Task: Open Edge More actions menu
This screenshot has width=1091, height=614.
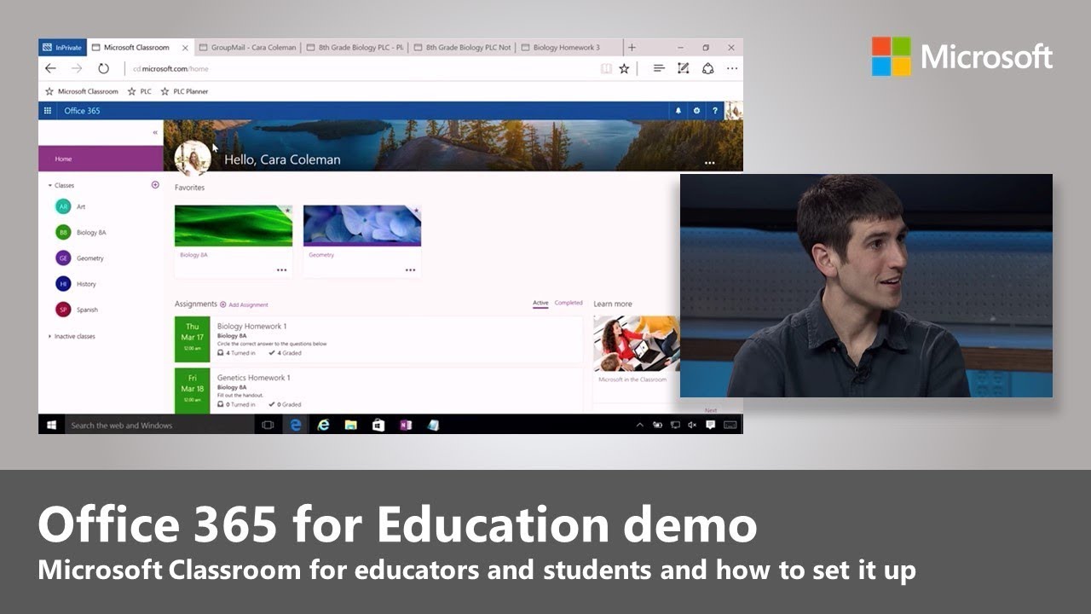Action: 731,68
